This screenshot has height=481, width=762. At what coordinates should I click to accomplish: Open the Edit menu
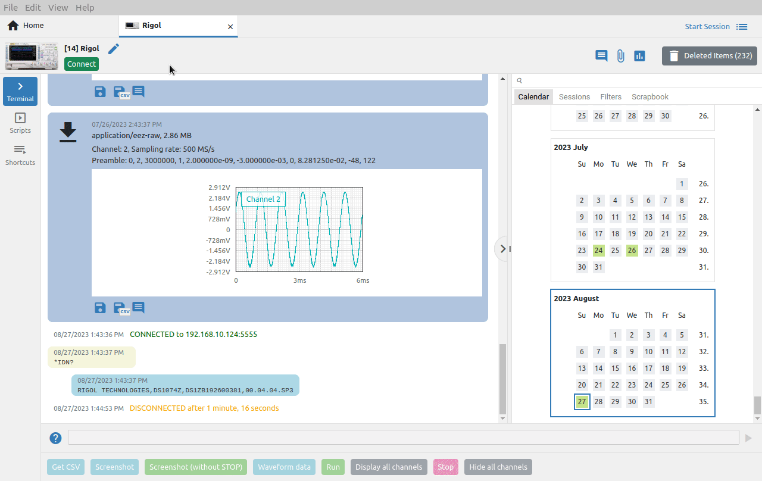tap(33, 8)
